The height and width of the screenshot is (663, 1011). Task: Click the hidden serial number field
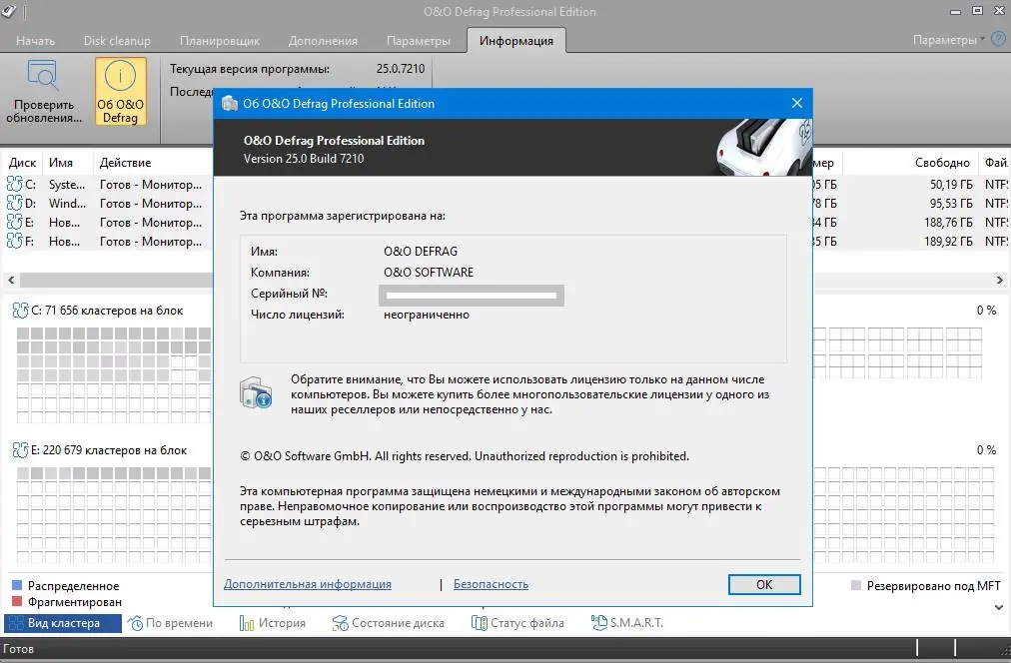472,296
